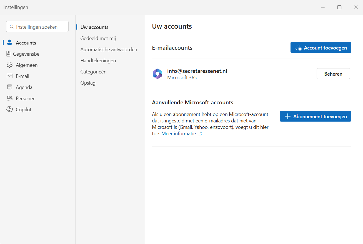The height and width of the screenshot is (244, 363).
Task: Click the Abonnement toevoegen button
Action: coord(316,116)
